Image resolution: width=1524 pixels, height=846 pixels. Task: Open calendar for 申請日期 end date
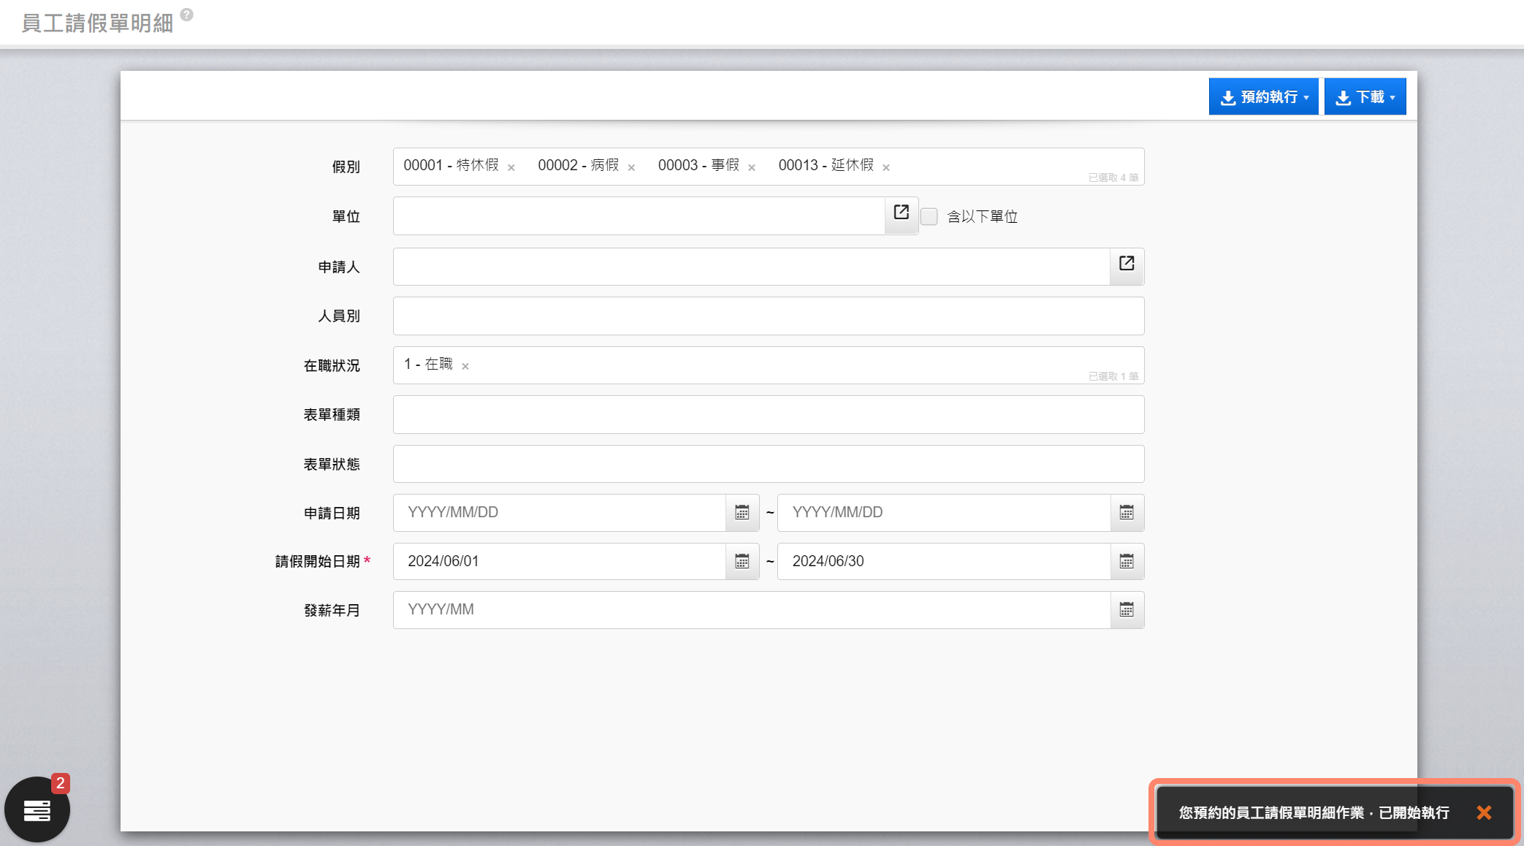(x=1127, y=513)
